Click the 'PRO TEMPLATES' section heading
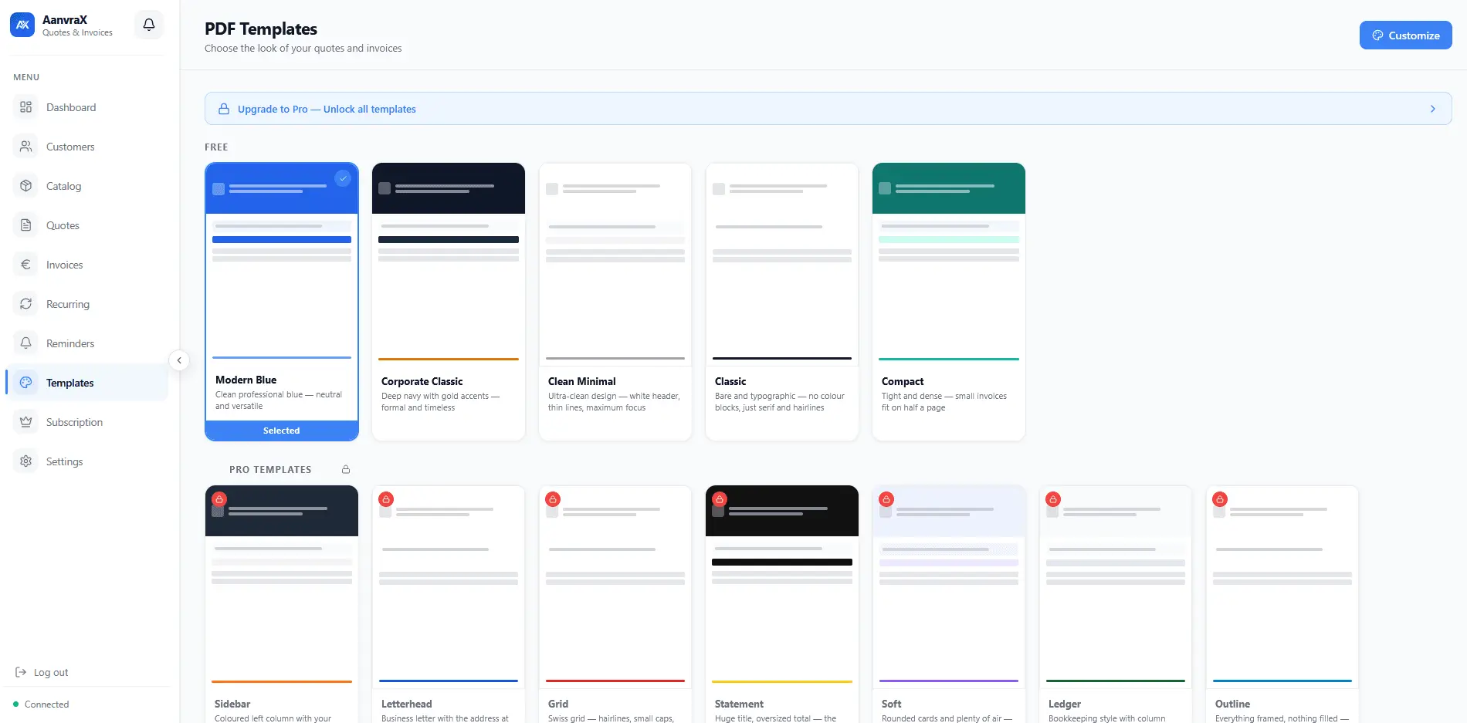Viewport: 1467px width, 723px height. pos(270,469)
